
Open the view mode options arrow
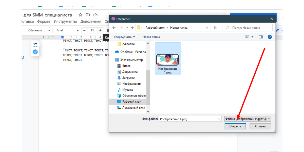pyautogui.click(x=252, y=37)
